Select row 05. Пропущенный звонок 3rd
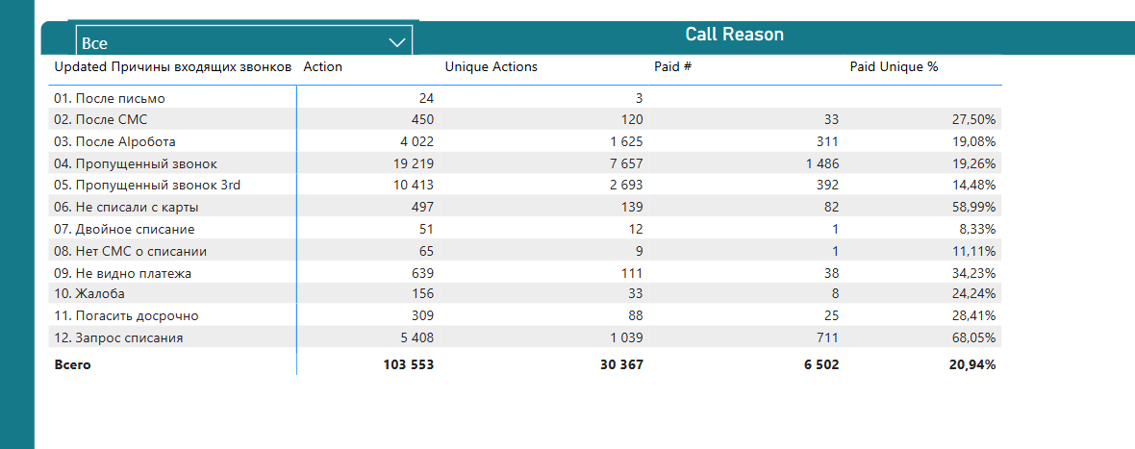This screenshot has width=1135, height=449. [525, 186]
